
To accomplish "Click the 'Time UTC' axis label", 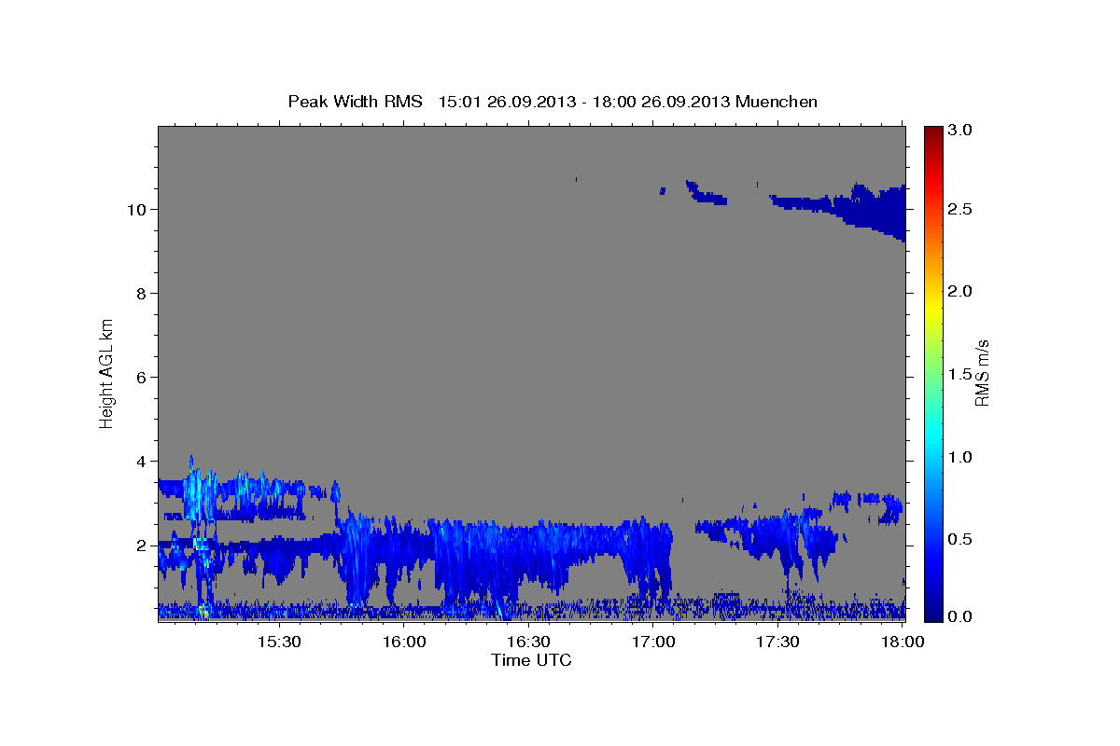I will click(531, 660).
